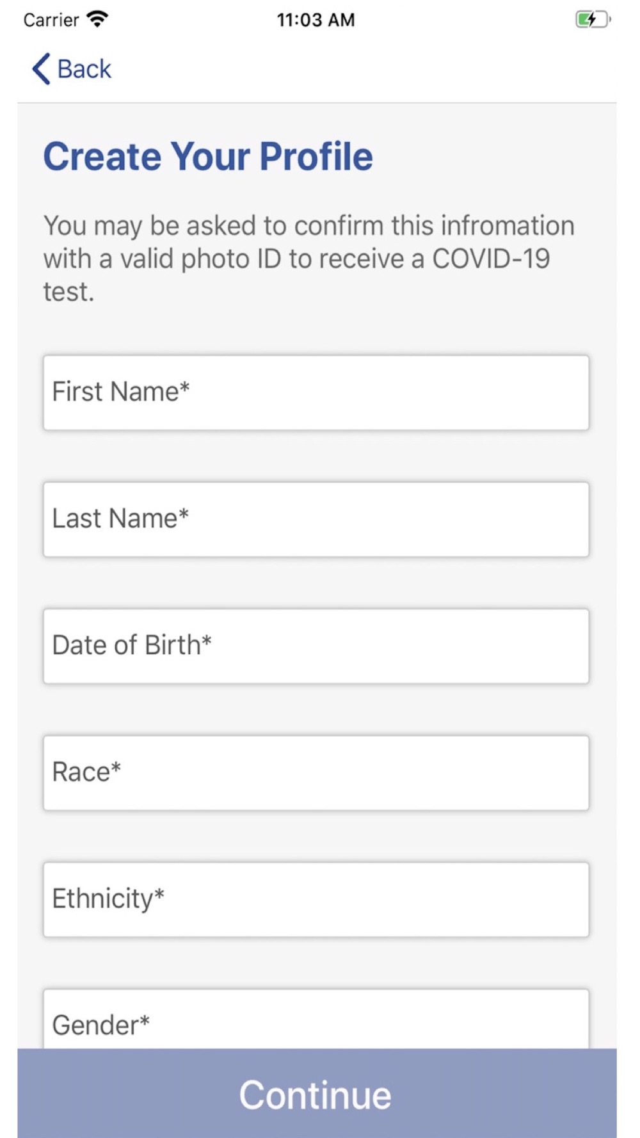Viewport: 640px width, 1138px height.
Task: Tap the Create Your Profile heading
Action: click(x=208, y=156)
